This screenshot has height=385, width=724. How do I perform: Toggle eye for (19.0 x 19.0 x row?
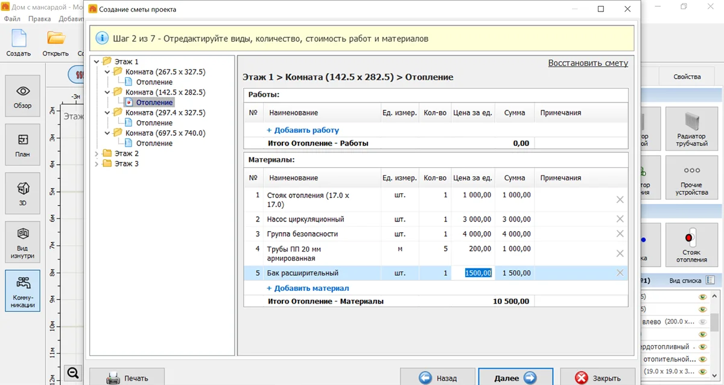tap(702, 371)
